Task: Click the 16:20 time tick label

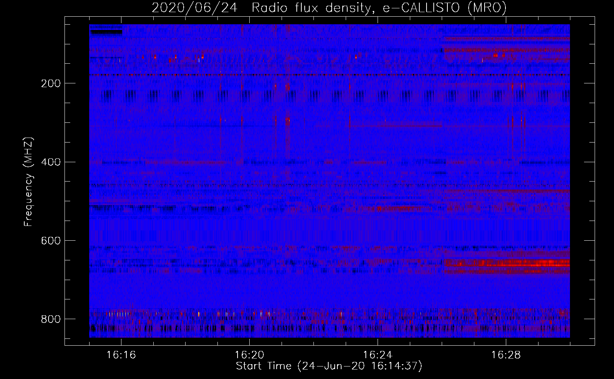Action: pyautogui.click(x=250, y=355)
